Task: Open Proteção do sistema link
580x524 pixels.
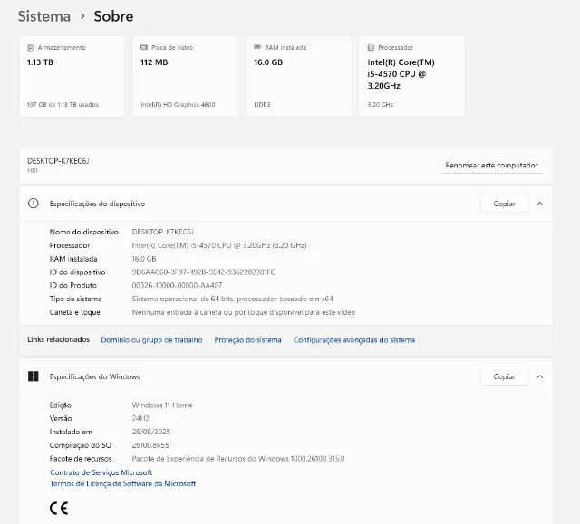Action: tap(247, 339)
